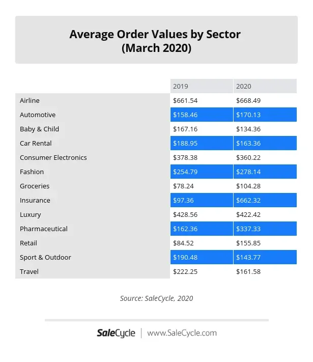Open the www.SaleCycle.com link

click(182, 333)
